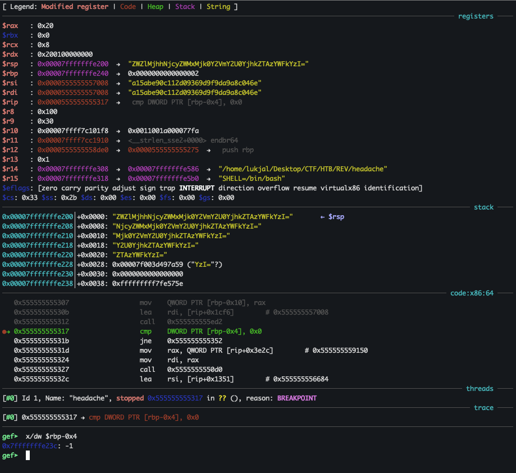The width and height of the screenshot is (516, 473).
Task: Toggle the highlighted INTERRUPT flag in $eflags
Action: click(197, 188)
